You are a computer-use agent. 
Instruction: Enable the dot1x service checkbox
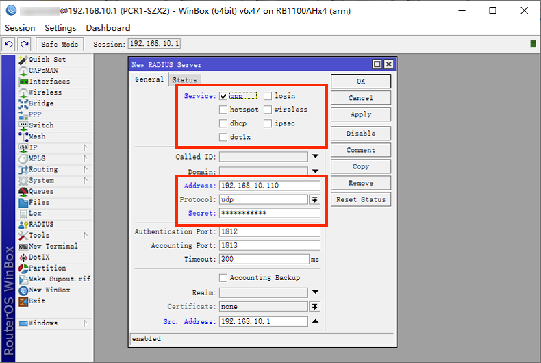[x=223, y=138]
